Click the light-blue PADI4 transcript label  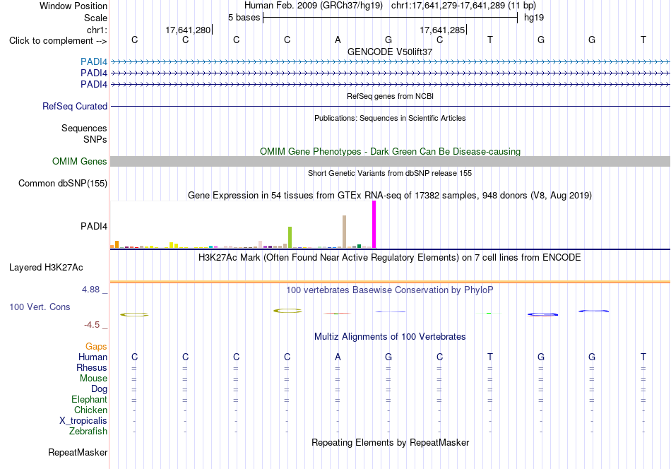[94, 62]
